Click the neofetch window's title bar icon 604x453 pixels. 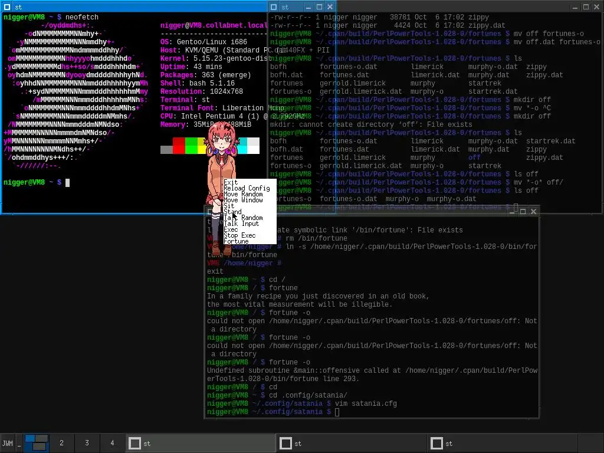click(x=7, y=7)
